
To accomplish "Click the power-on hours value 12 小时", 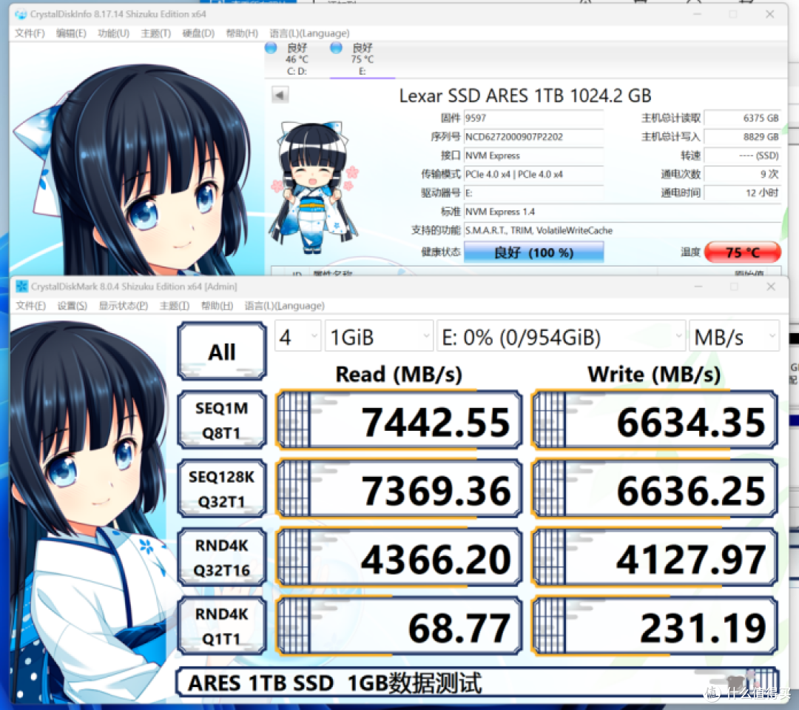I will point(743,192).
